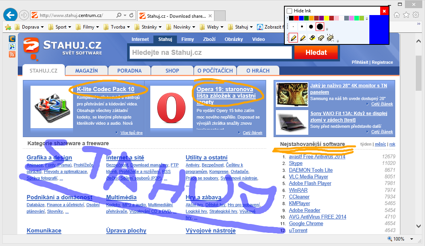Open the Opera logo thumbnail
The height and width of the screenshot is (246, 425).
[171, 107]
